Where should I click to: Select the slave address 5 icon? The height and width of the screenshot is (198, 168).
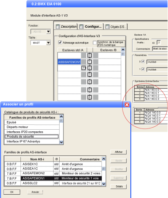click(x=90, y=90)
